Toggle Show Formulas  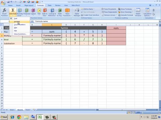coord(125,9)
